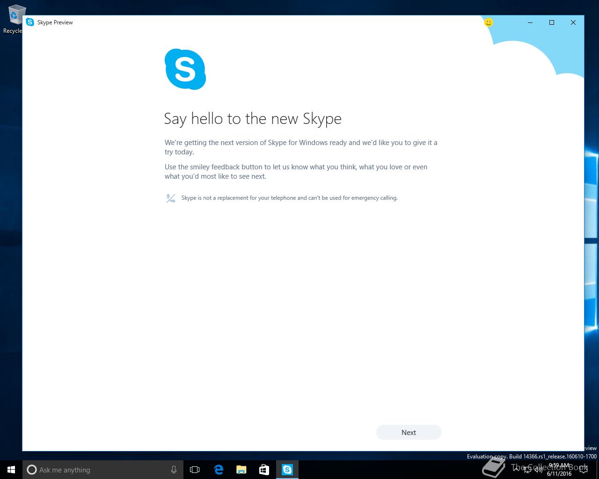Click the network tray icon
Viewport: 599px width, 479px height.
(527, 470)
